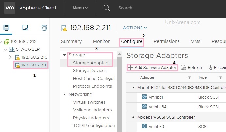Switch to VMs and Templates view icon
Screen dimensions: 226x132
click(x=25, y=28)
